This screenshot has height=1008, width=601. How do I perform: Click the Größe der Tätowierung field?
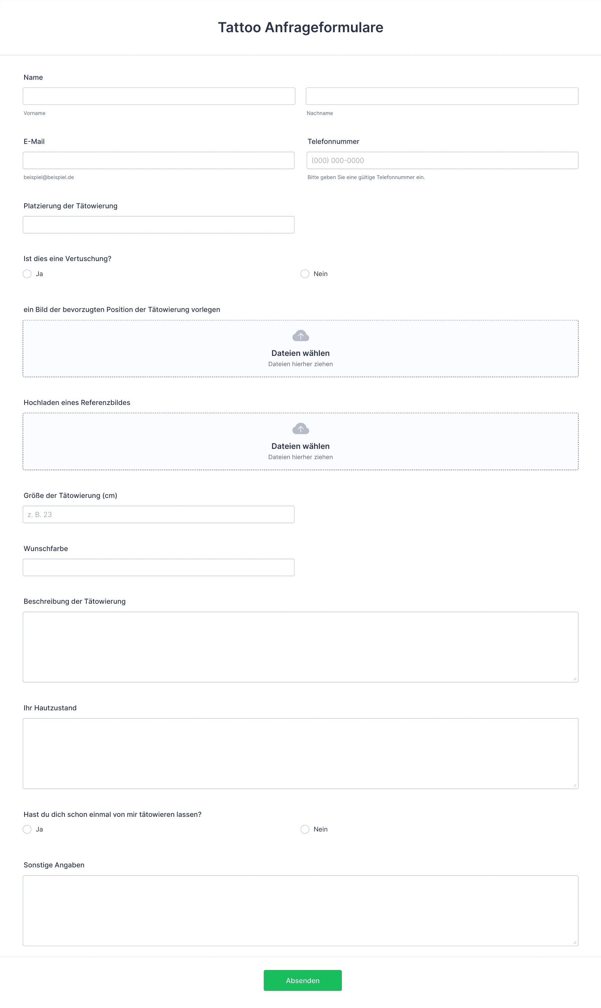click(158, 514)
